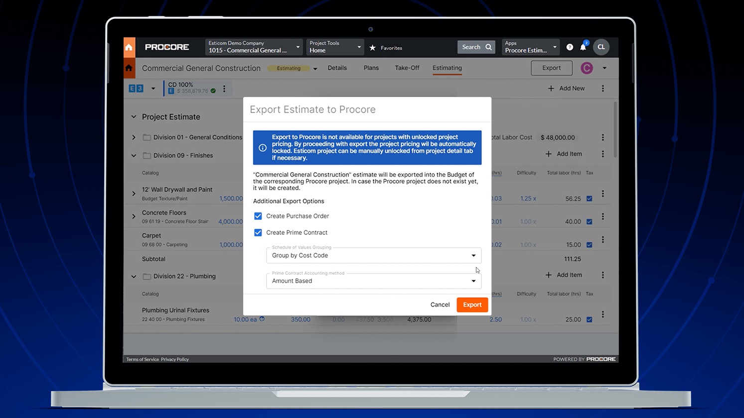Toggle Tax checkbox for Concrete Floors row
The width and height of the screenshot is (744, 418).
pyautogui.click(x=590, y=222)
